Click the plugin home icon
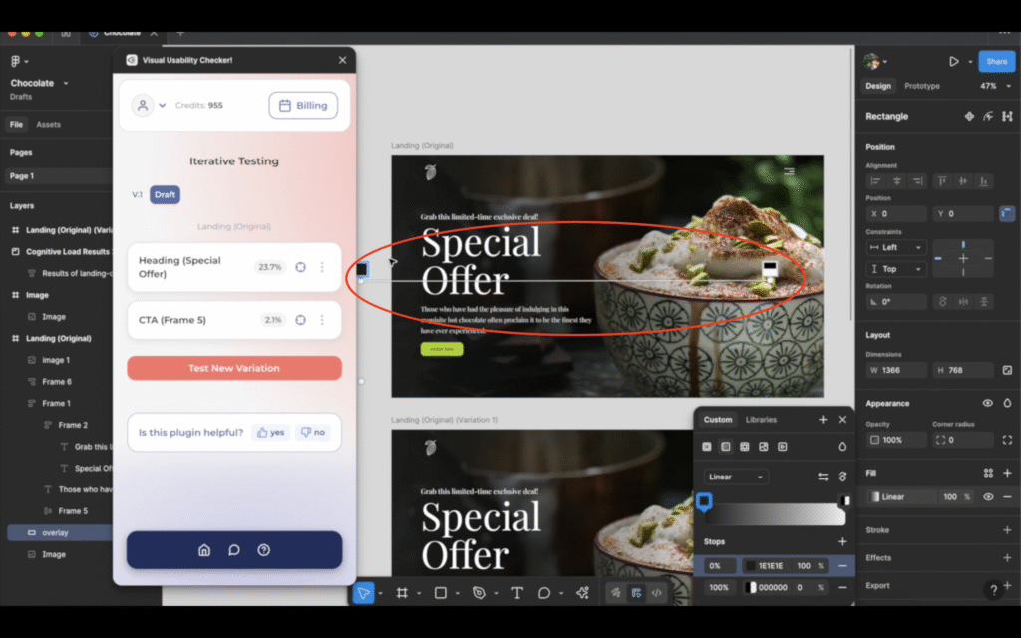 pyautogui.click(x=204, y=550)
